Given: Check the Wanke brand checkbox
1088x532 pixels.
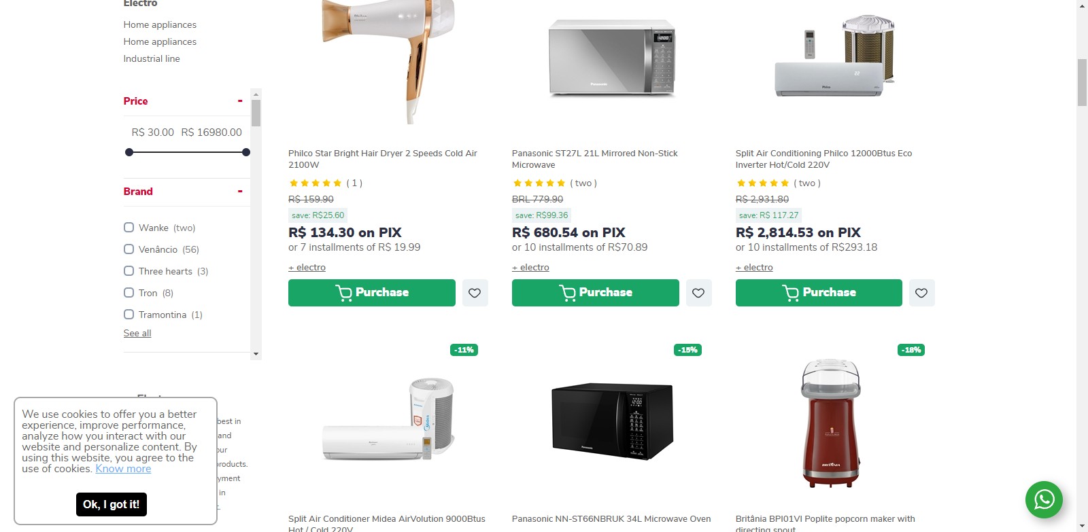Looking at the screenshot, I should [129, 228].
